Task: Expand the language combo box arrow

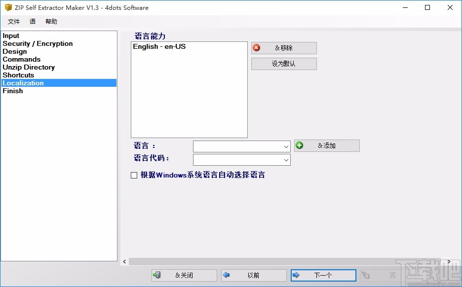Action: point(286,146)
